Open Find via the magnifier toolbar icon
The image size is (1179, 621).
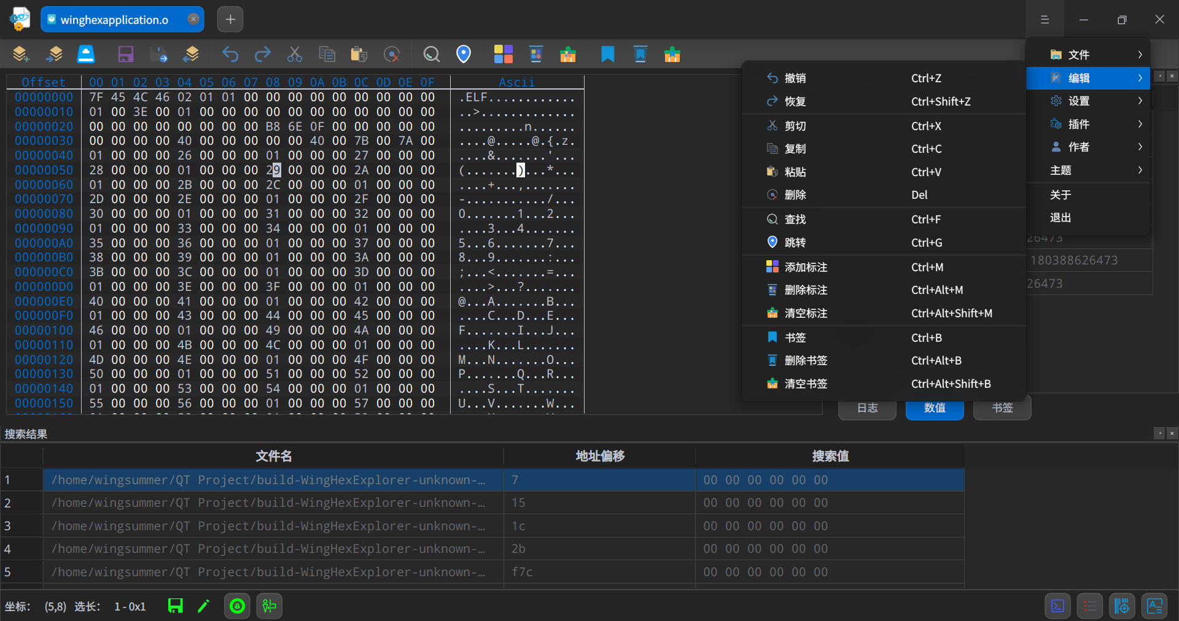431,54
